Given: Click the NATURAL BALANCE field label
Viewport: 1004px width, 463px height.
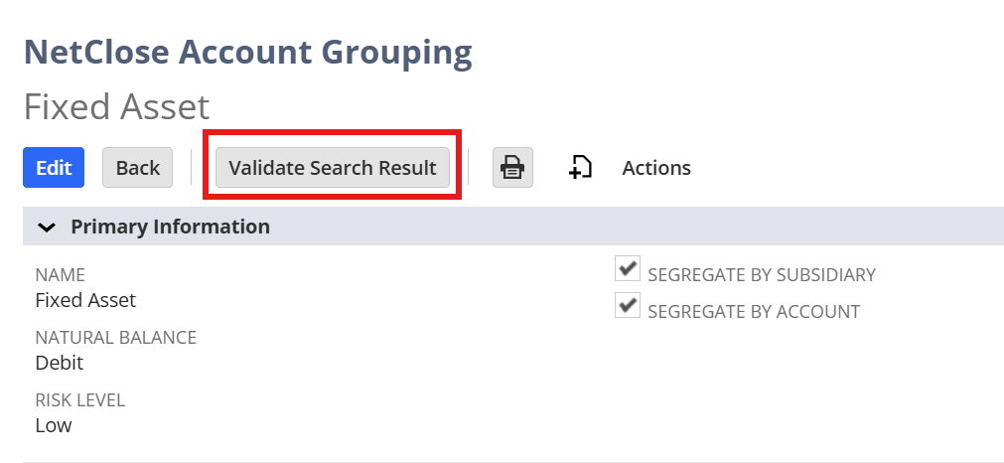Looking at the screenshot, I should point(115,338).
